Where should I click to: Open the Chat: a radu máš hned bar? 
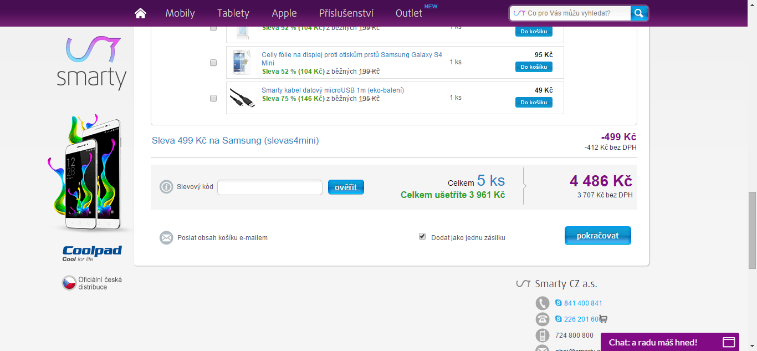coord(669,342)
